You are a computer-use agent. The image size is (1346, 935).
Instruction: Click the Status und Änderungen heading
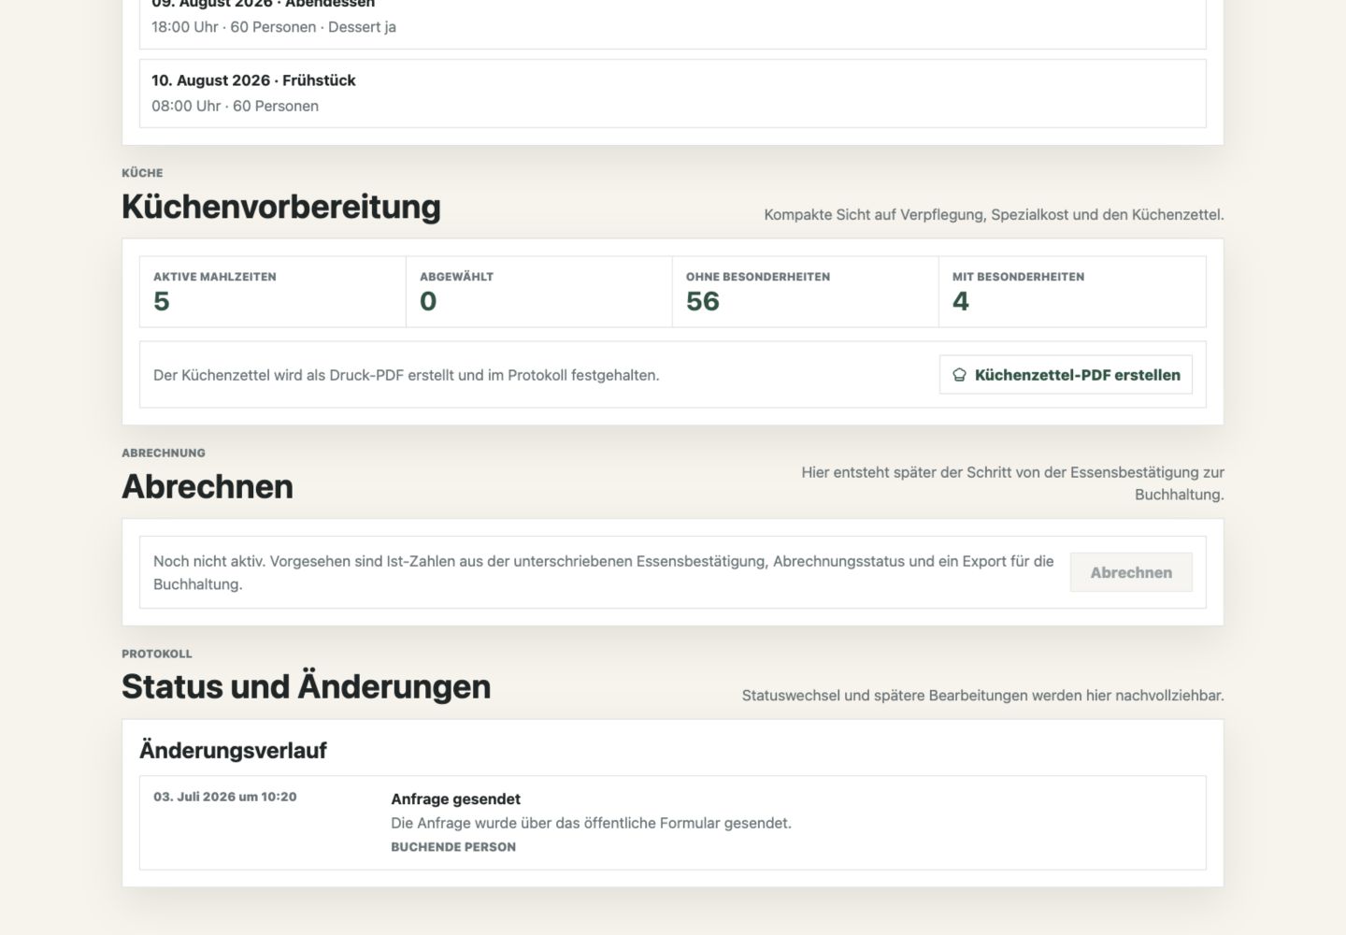pyautogui.click(x=306, y=686)
